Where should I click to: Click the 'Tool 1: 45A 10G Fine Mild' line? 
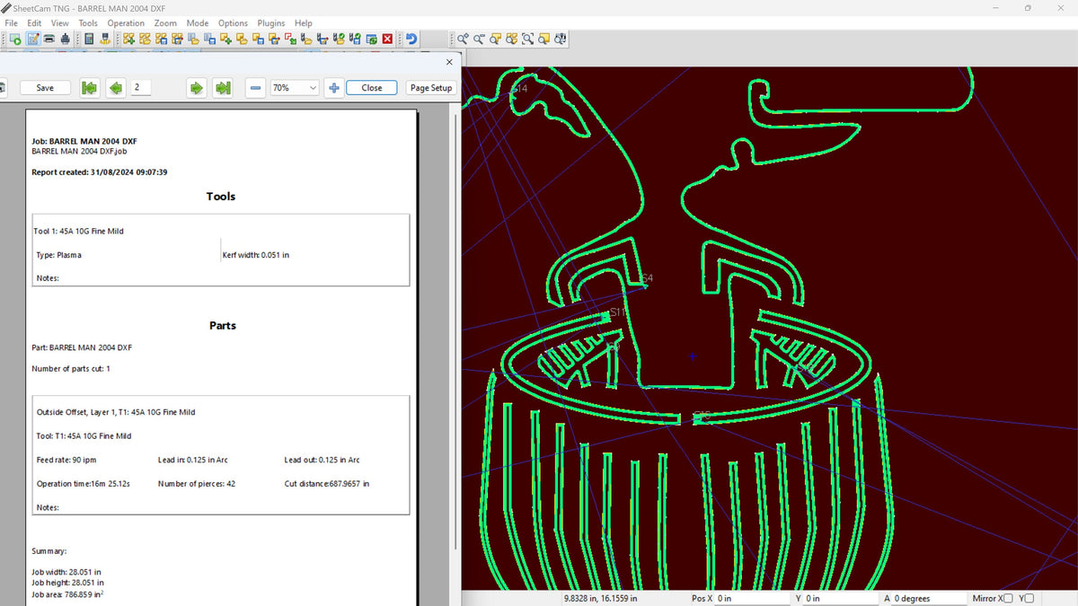79,231
